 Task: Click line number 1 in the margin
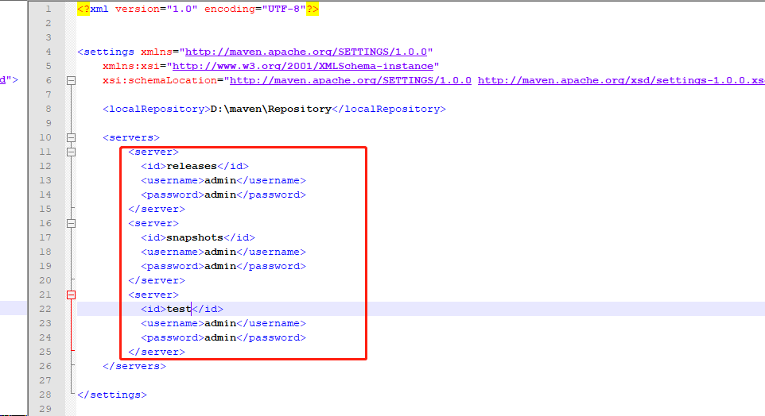coord(48,9)
